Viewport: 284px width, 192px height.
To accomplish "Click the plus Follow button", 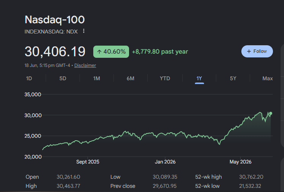I will pyautogui.click(x=257, y=51).
